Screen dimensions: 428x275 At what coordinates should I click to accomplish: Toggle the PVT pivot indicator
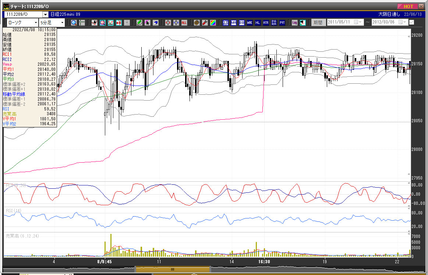click(x=282, y=23)
